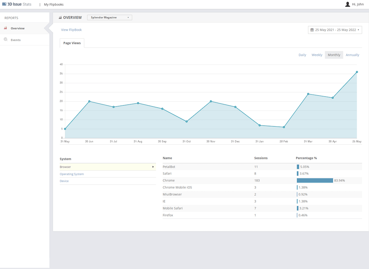
Task: Open the Splendor Magazine dropdown
Action: point(110,17)
